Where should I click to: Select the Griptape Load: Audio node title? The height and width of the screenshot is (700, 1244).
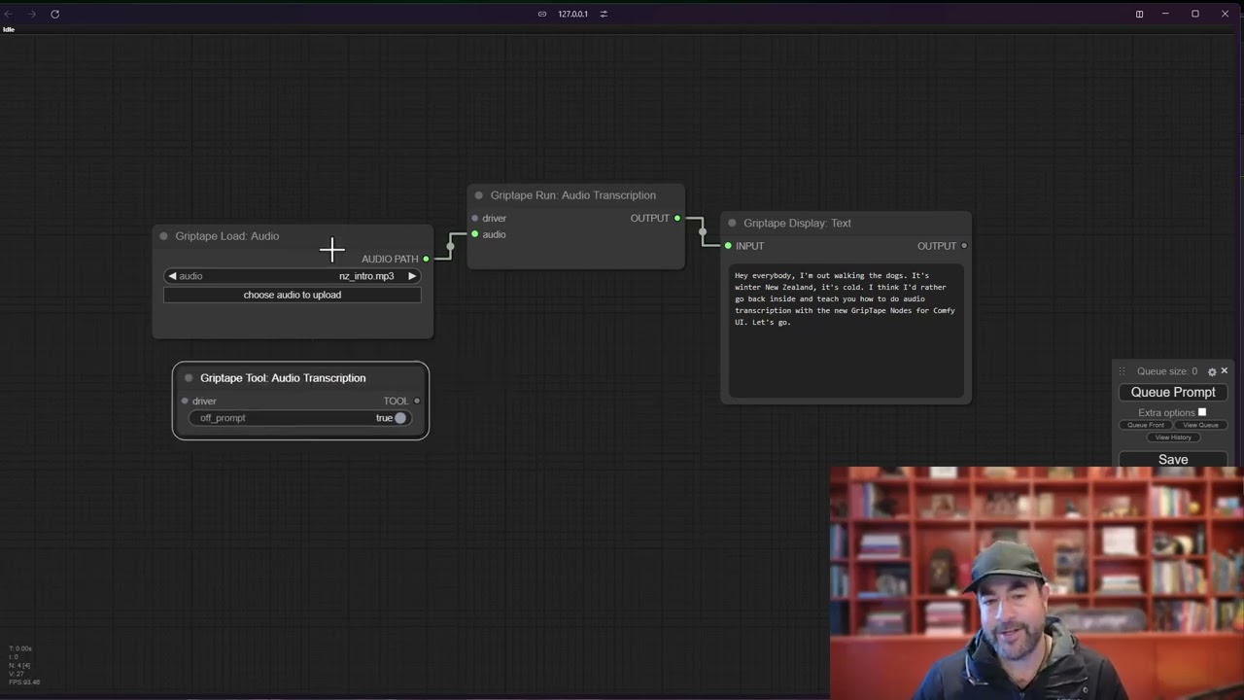click(x=227, y=236)
